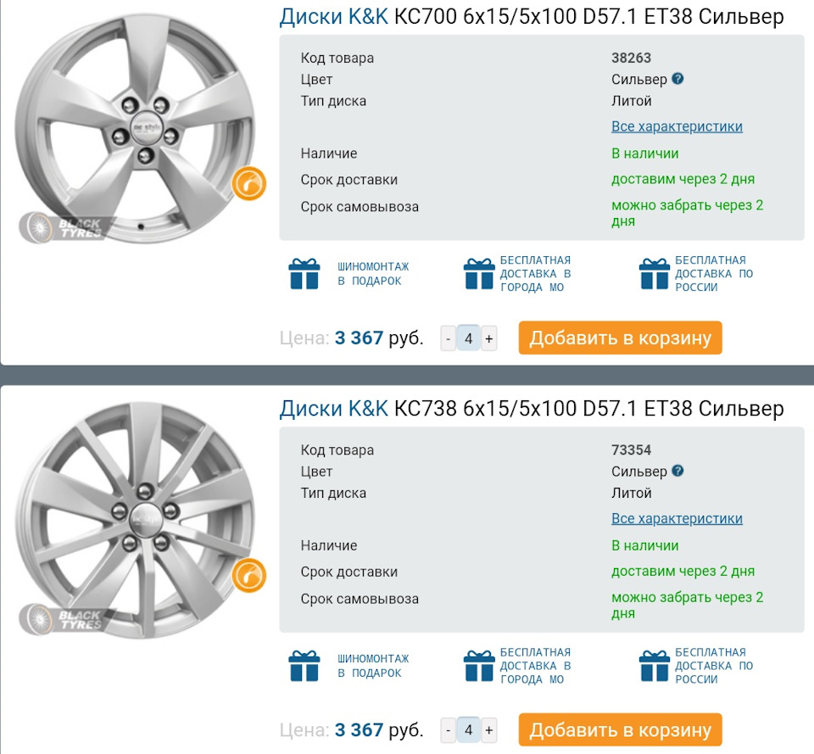This screenshot has width=814, height=754.
Task: Click the gift icon for Шиномонтаж в подарок, KC738
Action: coord(304,666)
